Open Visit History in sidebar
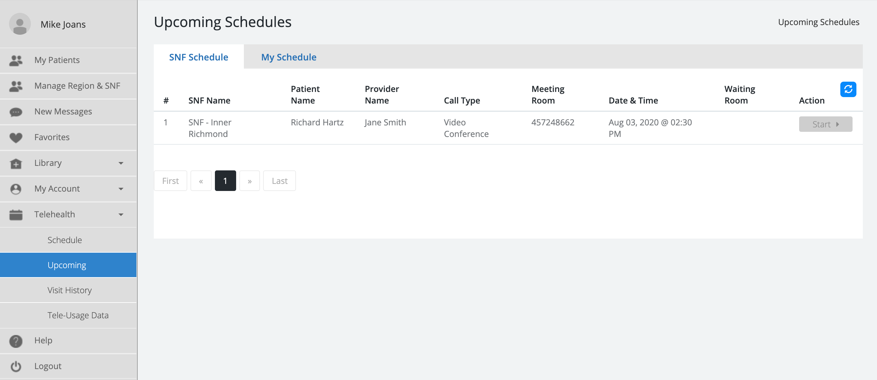 69,290
